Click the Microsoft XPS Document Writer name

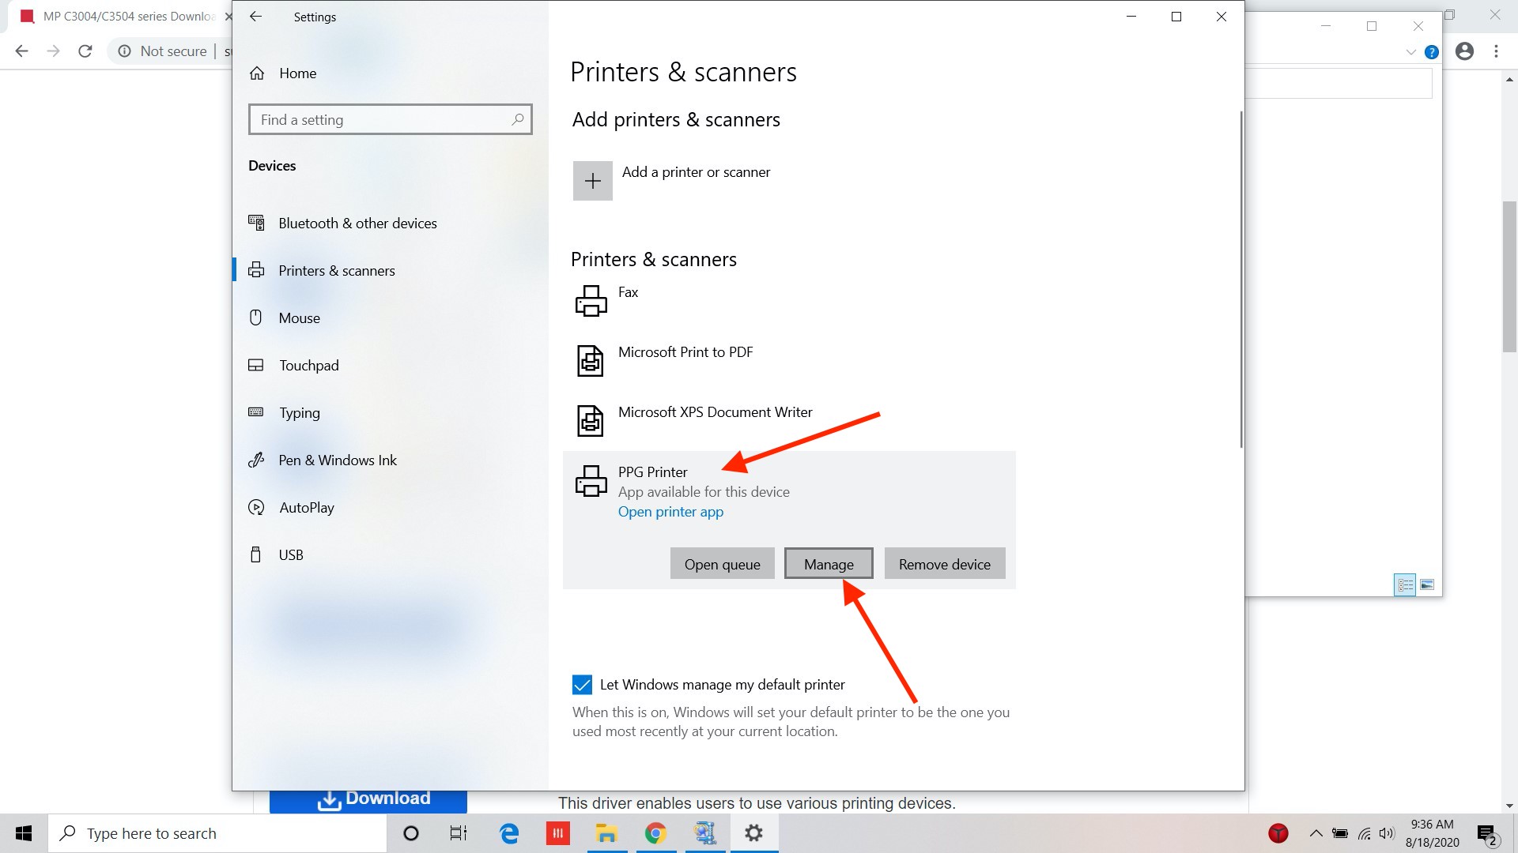pos(715,412)
